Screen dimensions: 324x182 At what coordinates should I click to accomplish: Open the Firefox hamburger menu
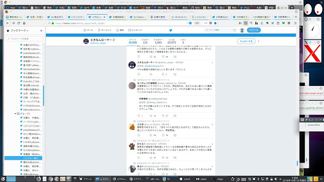point(296,23)
